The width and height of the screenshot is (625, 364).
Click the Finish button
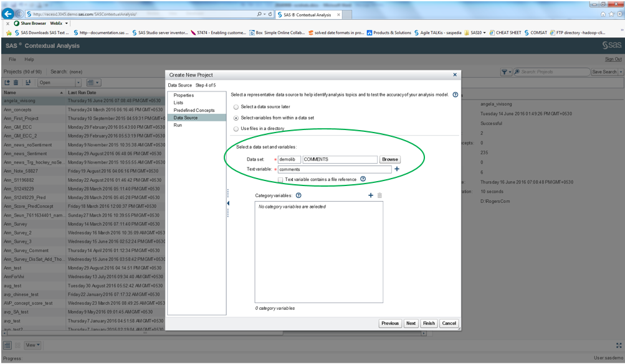(429, 324)
